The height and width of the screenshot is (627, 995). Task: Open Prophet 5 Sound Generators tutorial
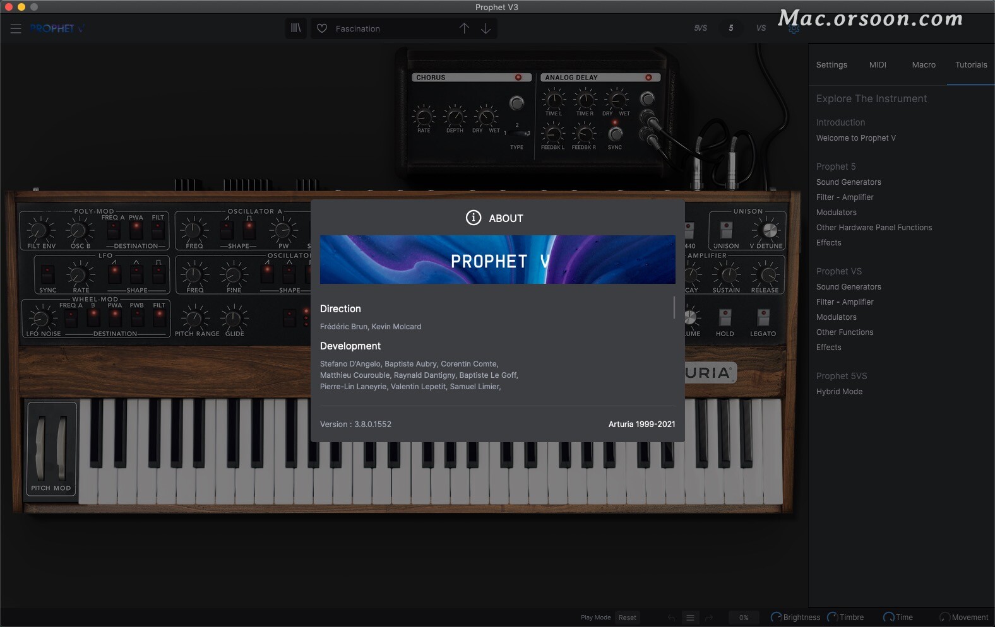(849, 182)
